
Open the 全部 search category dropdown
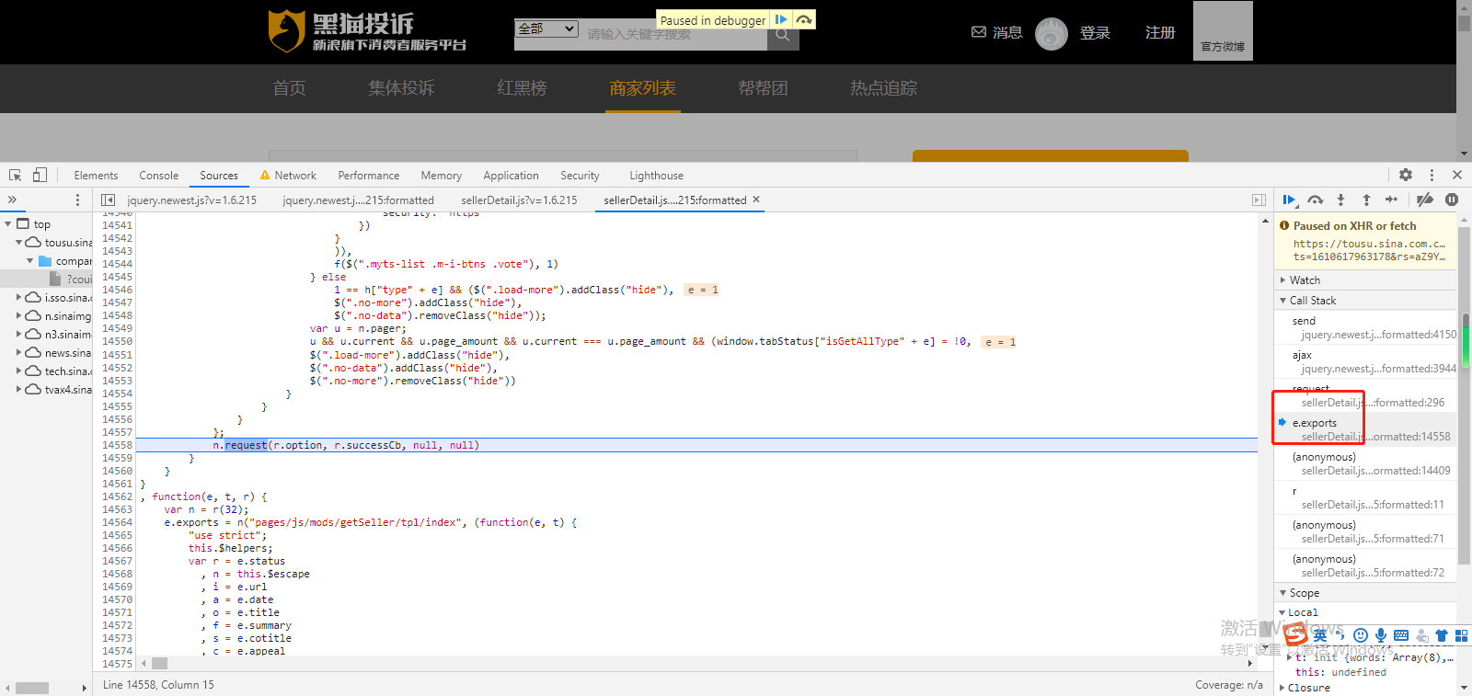546,29
